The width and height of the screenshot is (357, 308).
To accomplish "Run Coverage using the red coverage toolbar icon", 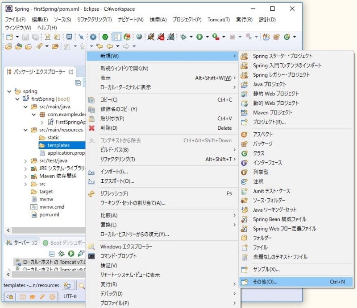I will [x=216, y=37].
